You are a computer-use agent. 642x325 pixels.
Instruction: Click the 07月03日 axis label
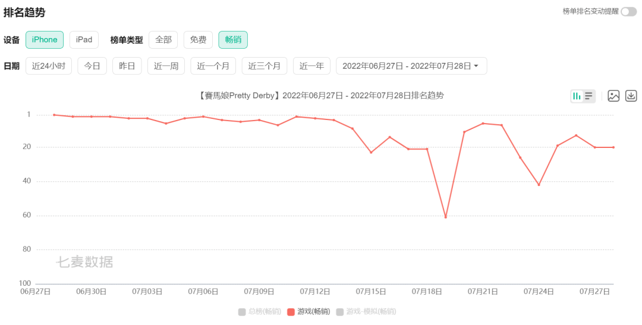147,292
